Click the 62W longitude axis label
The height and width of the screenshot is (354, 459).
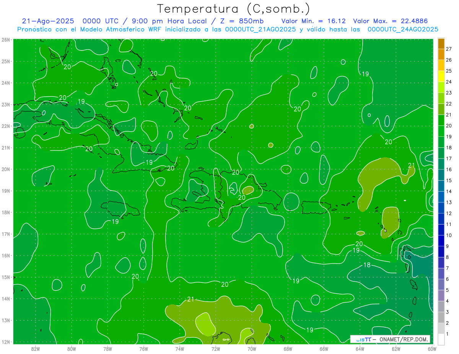pyautogui.click(x=396, y=349)
